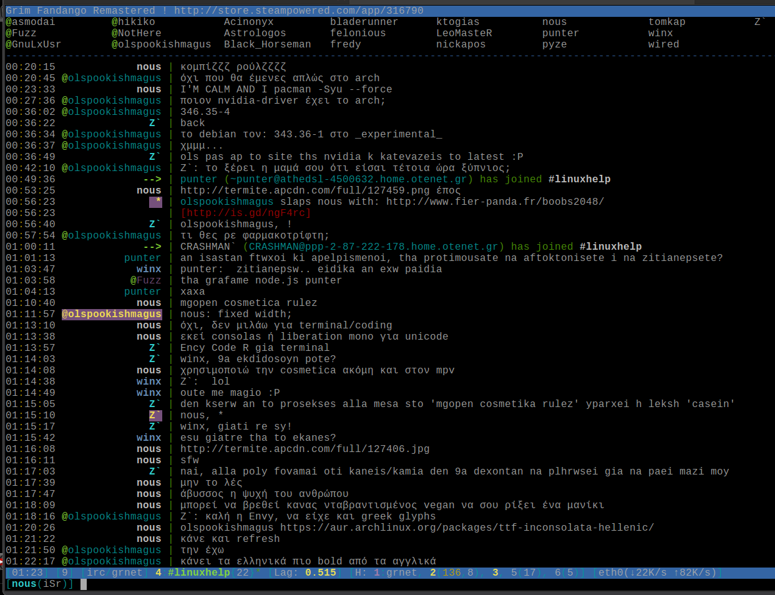The width and height of the screenshot is (775, 595).
Task: Open the termite.apcdn.com 127406.jpg link
Action: pos(305,449)
